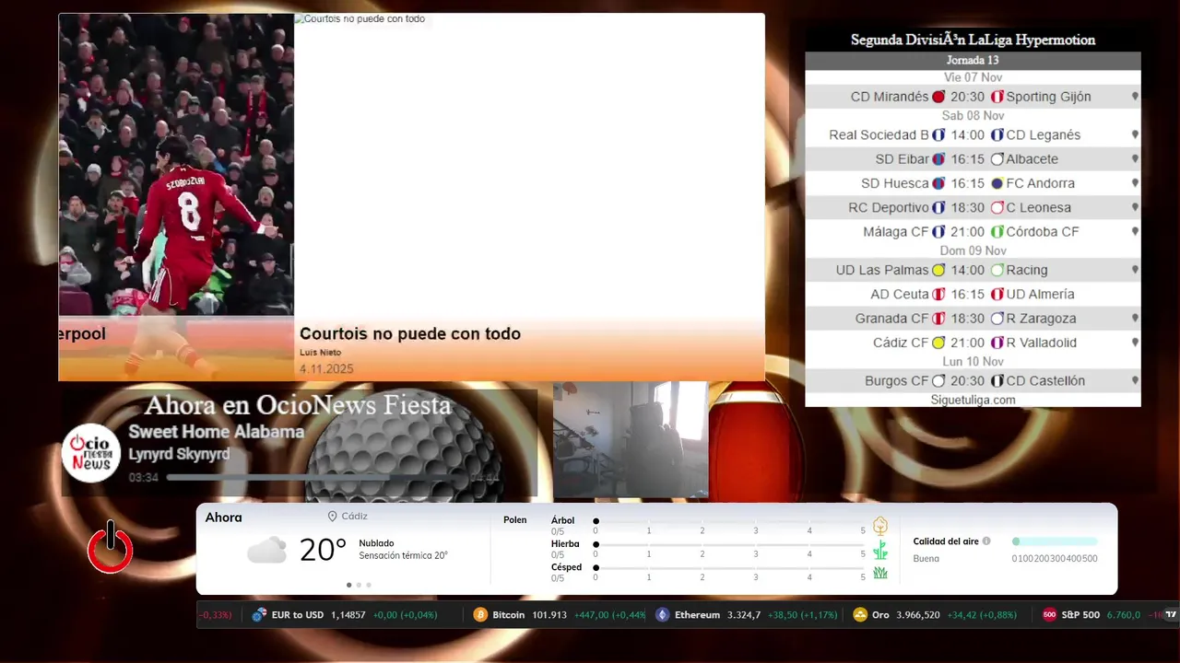This screenshot has width=1180, height=663.
Task: Click the Cádiz CF vs R Valladolid 21:00 time
Action: (x=967, y=343)
